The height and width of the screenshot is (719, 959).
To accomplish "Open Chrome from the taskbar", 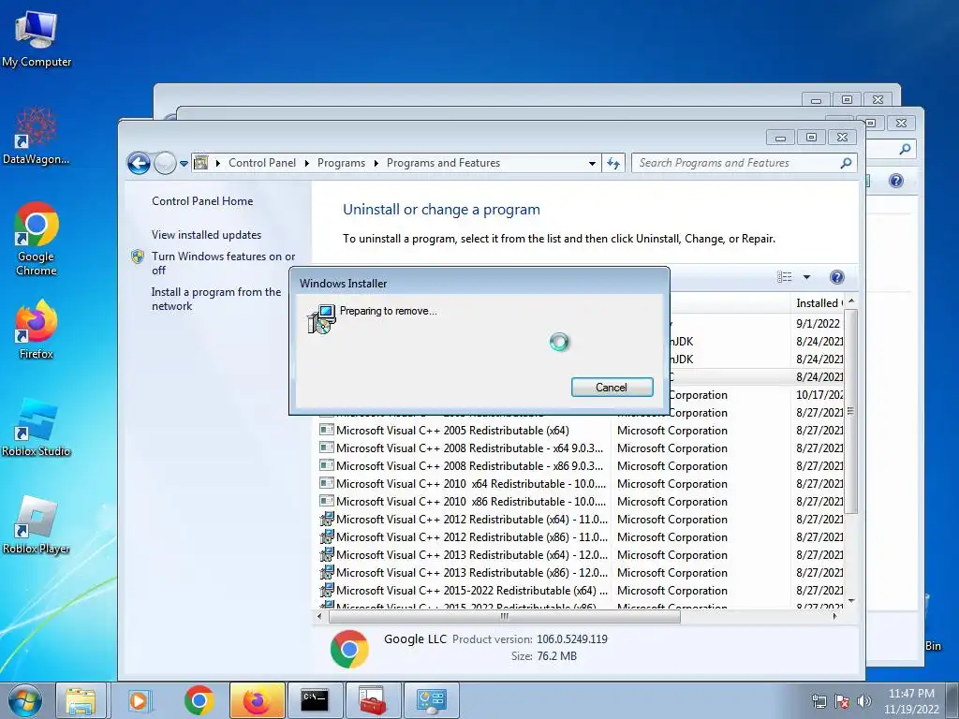I will 199,700.
